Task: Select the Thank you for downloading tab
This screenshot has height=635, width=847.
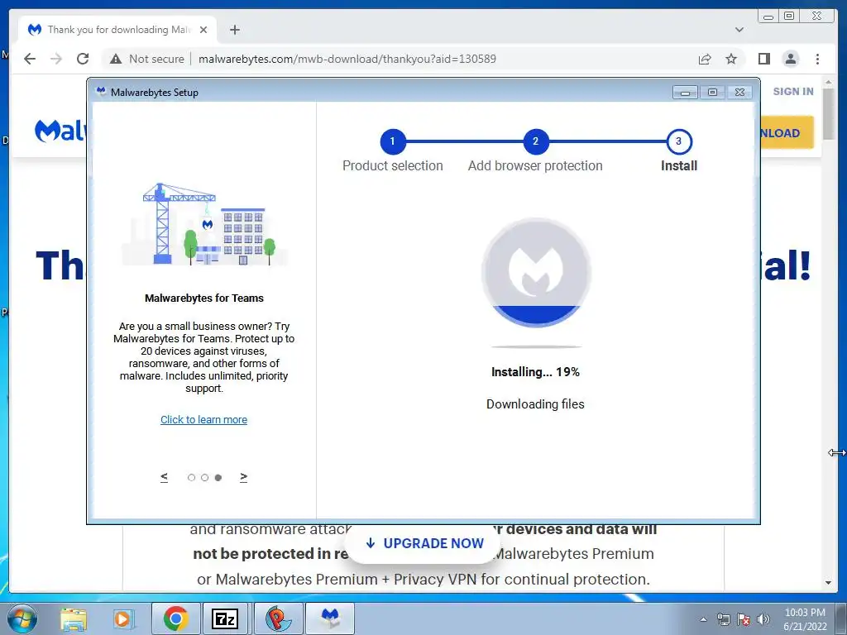Action: point(117,30)
